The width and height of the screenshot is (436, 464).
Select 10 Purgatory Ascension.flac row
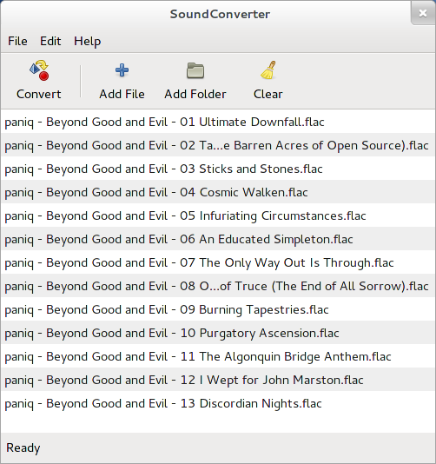coord(218,333)
